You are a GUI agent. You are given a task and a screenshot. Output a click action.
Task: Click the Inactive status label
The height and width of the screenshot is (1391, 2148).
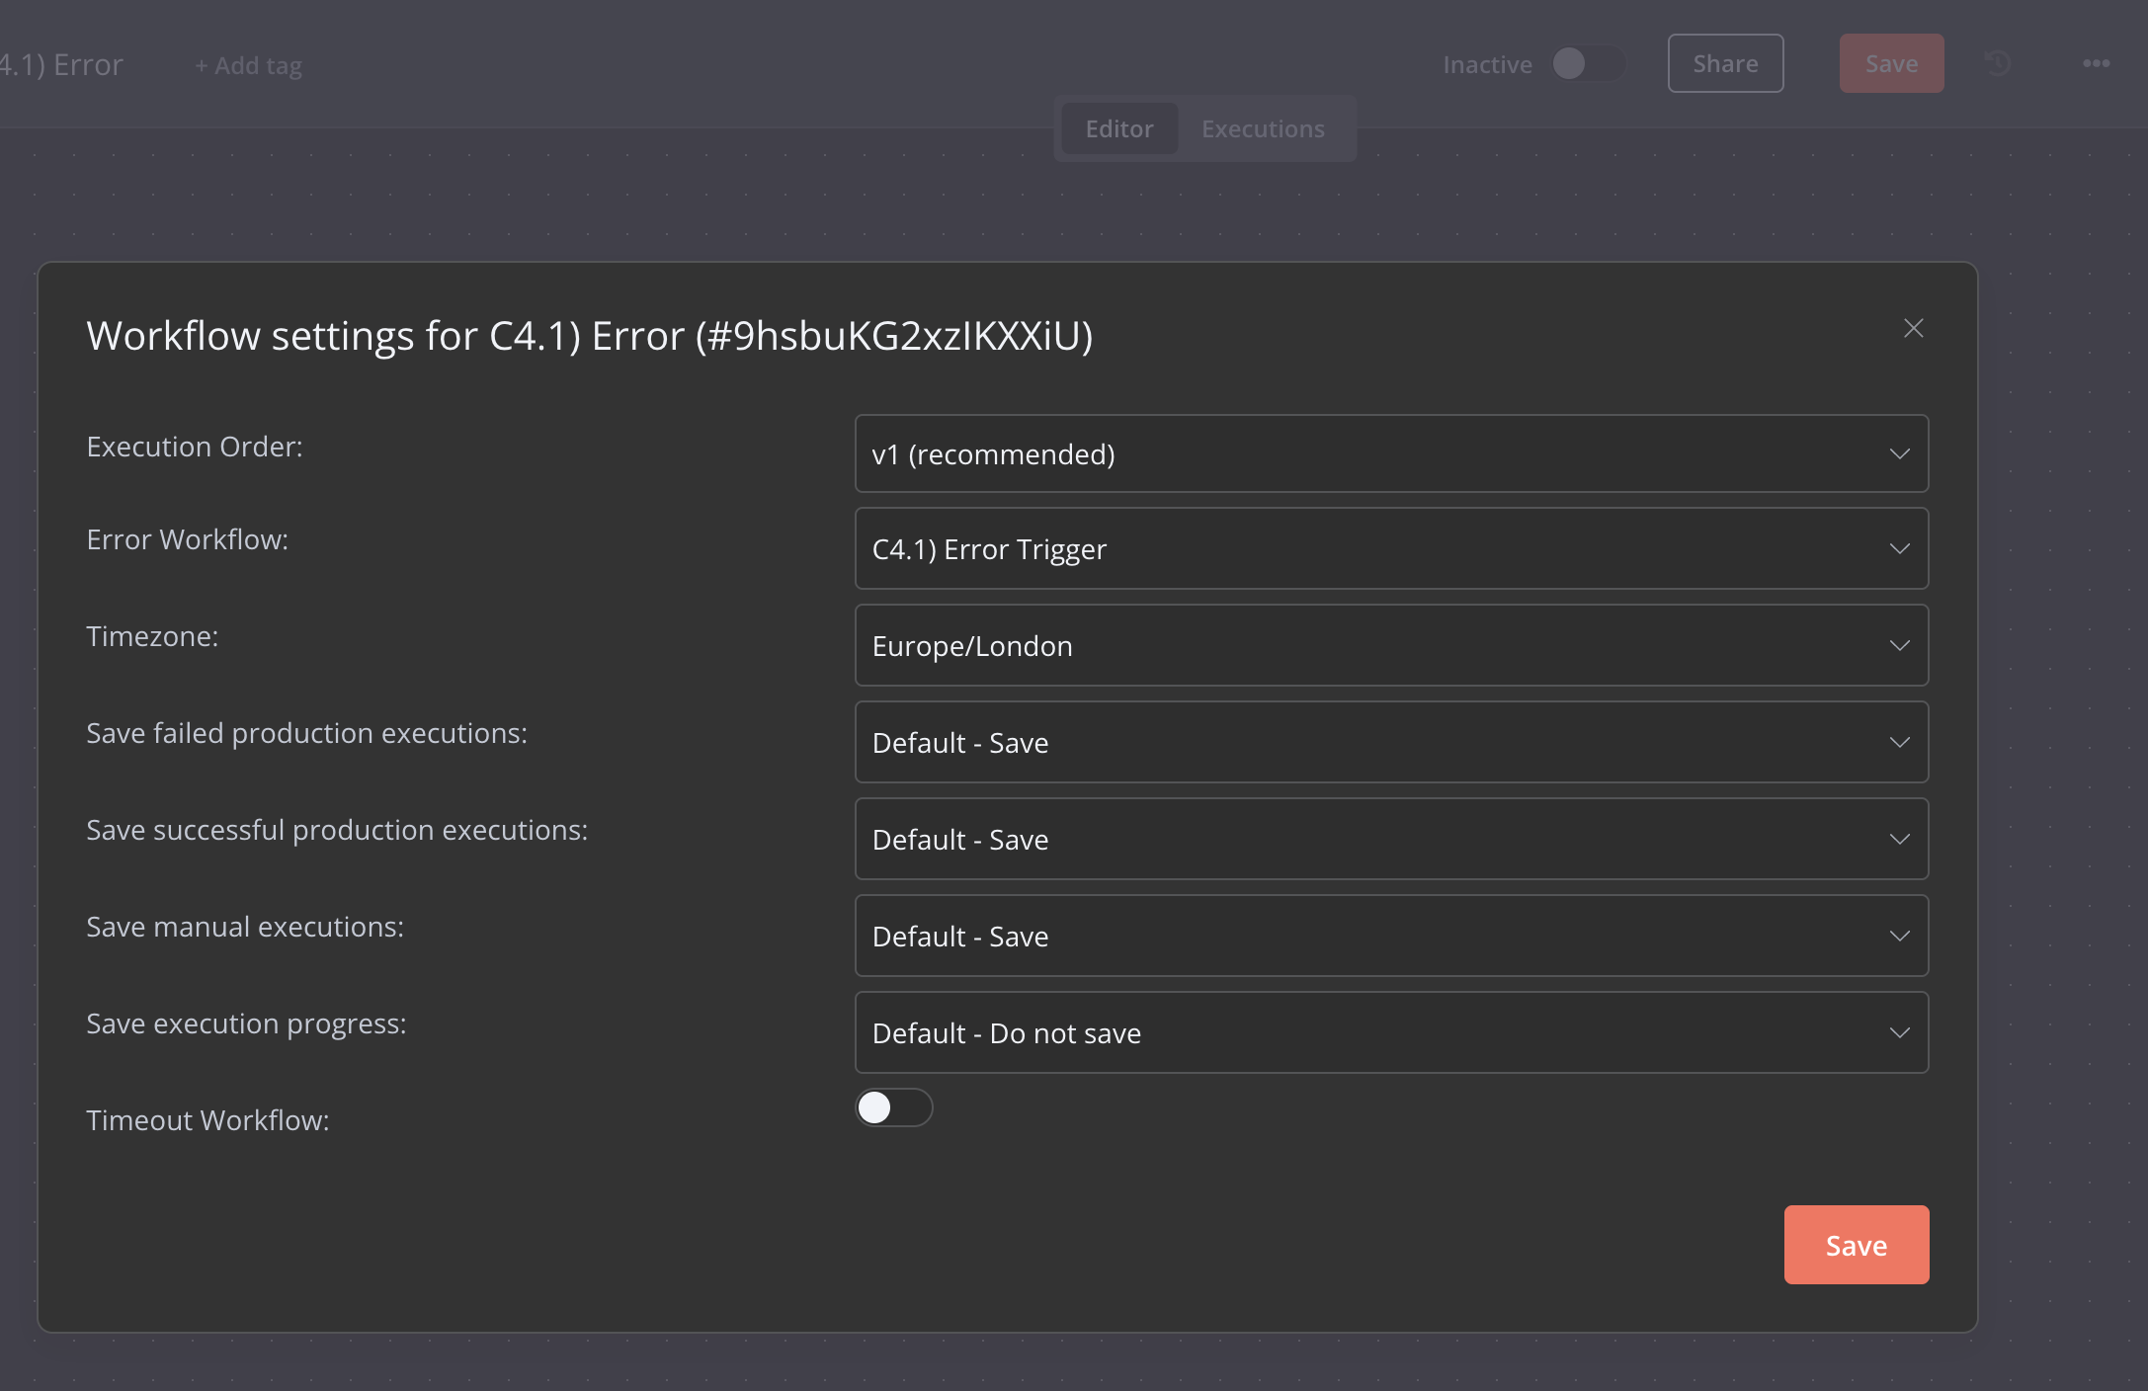click(x=1487, y=65)
